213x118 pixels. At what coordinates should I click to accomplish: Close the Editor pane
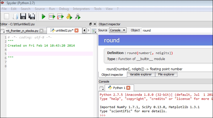95,24
